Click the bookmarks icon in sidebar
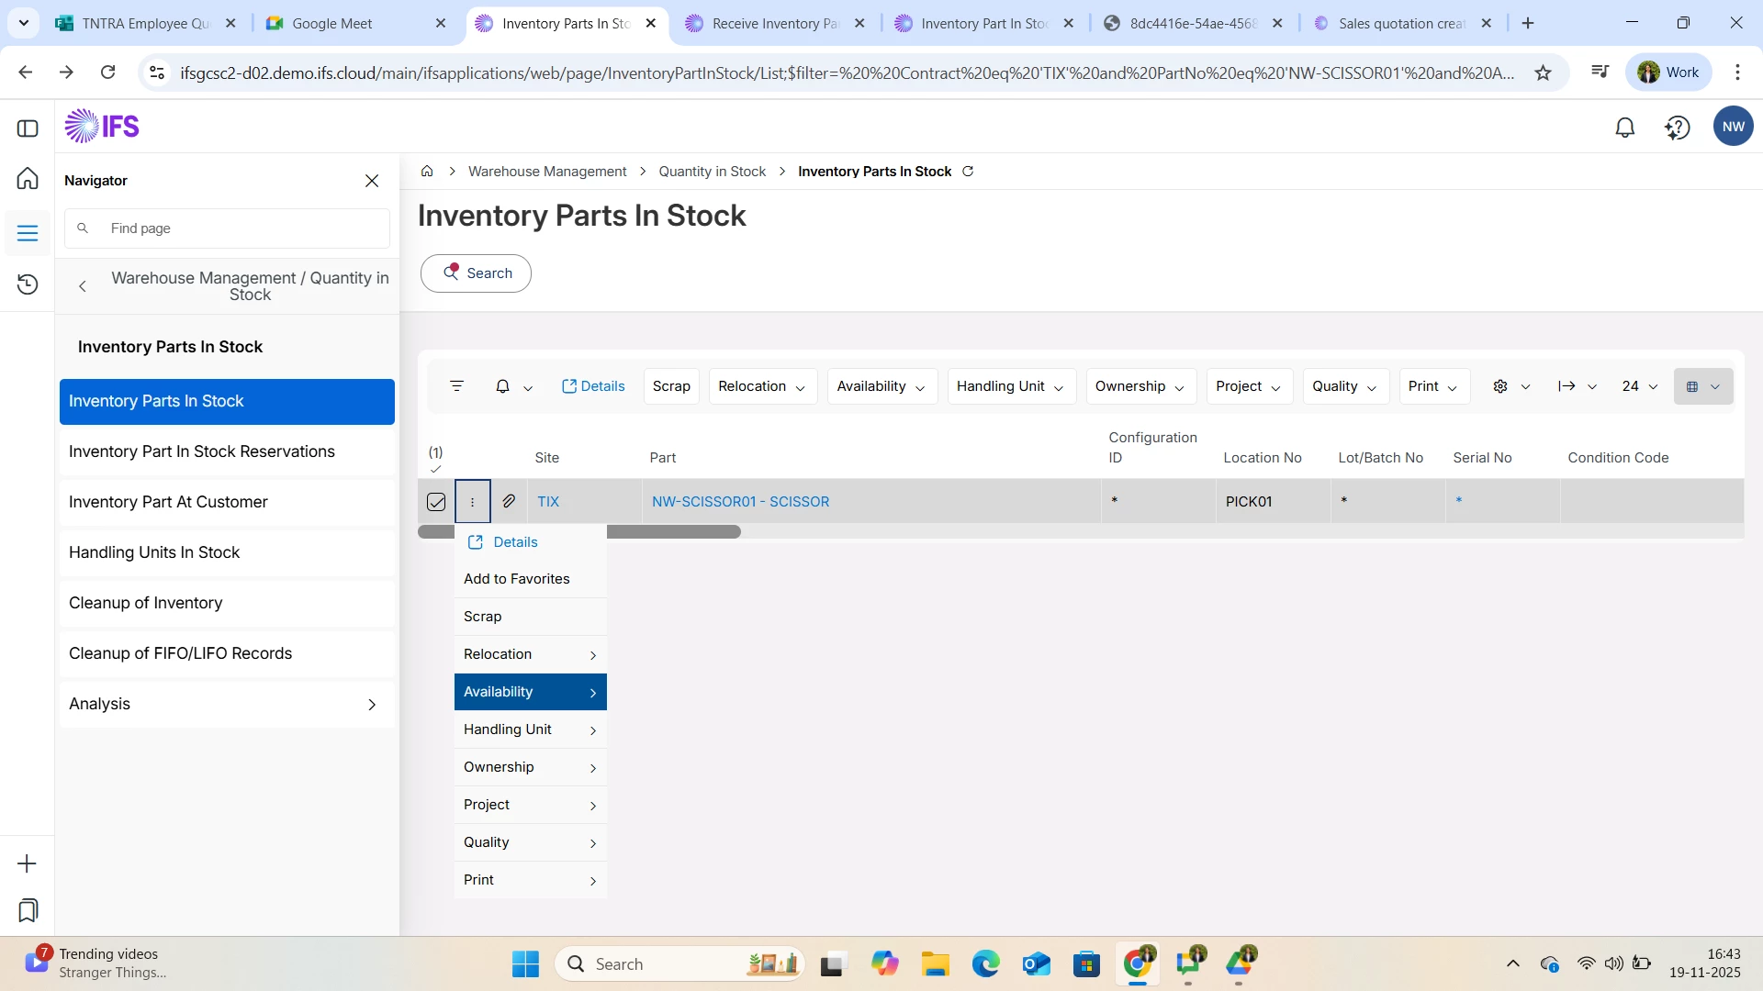 point(28,910)
